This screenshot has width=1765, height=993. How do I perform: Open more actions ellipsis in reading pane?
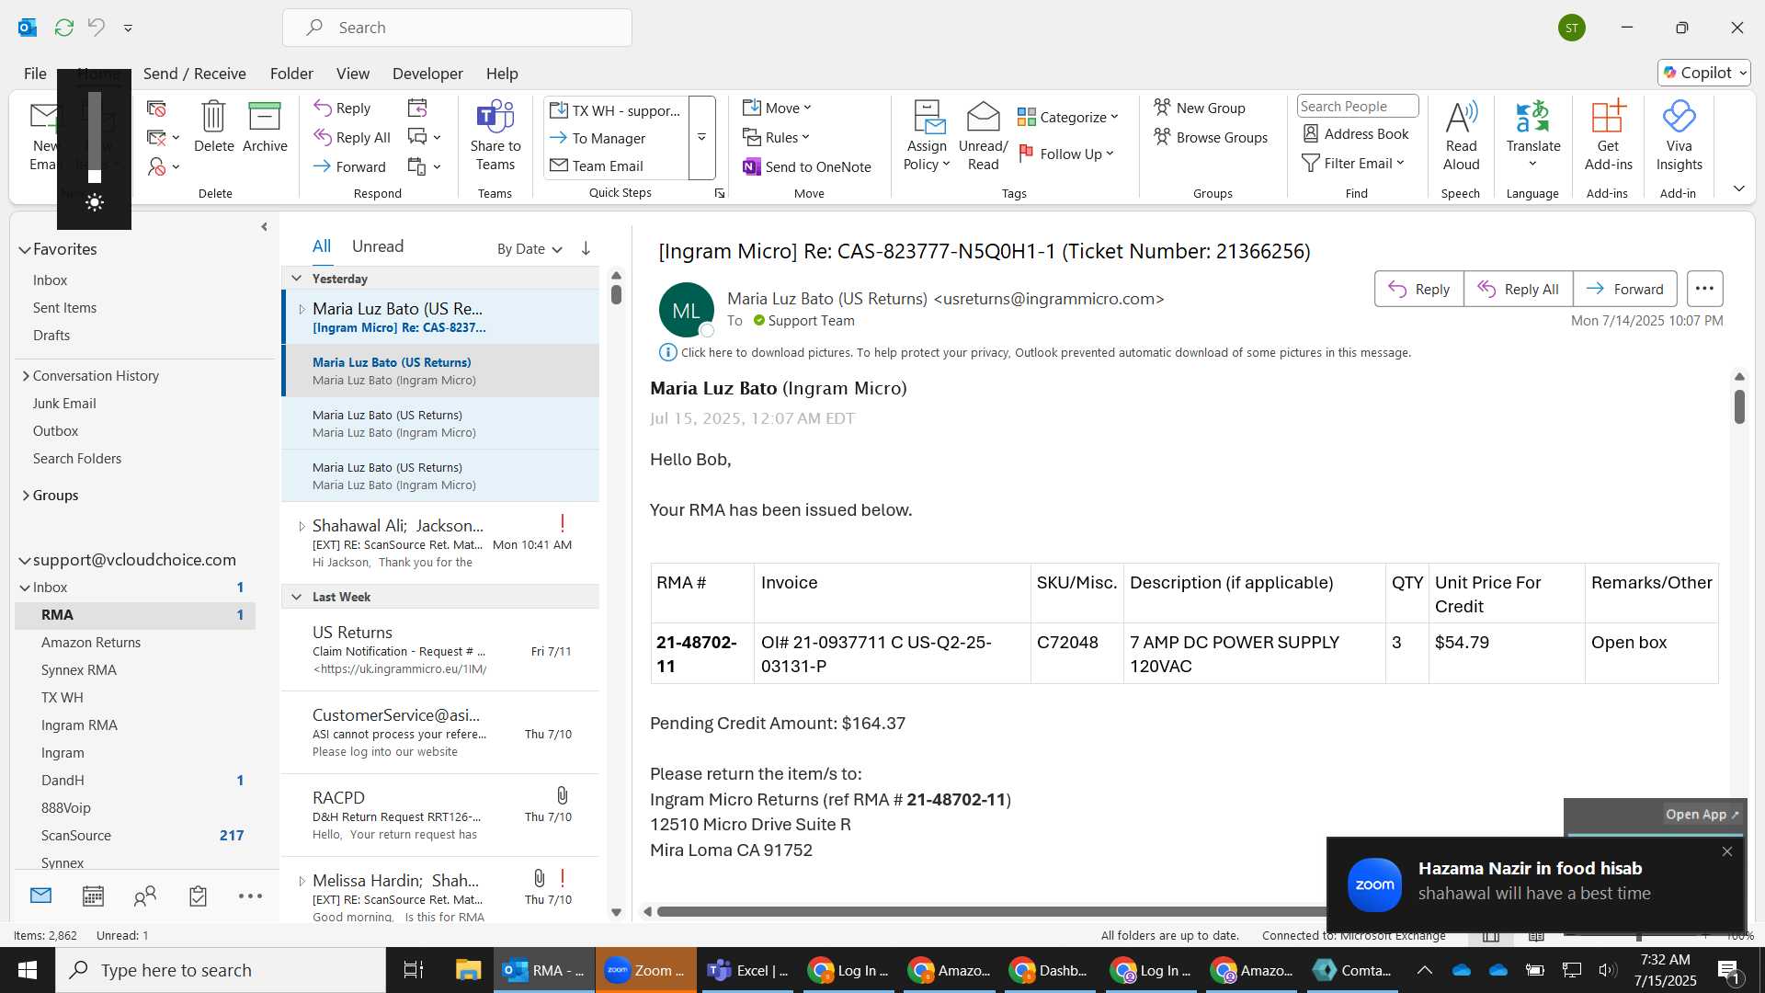click(1704, 289)
